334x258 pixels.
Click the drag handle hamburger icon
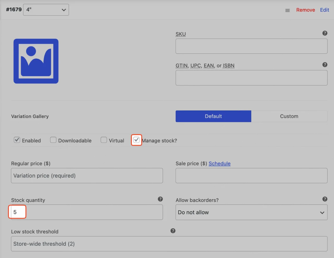coord(288,10)
